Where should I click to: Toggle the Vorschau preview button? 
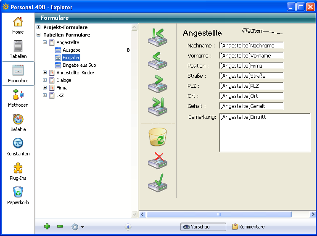click(203, 227)
